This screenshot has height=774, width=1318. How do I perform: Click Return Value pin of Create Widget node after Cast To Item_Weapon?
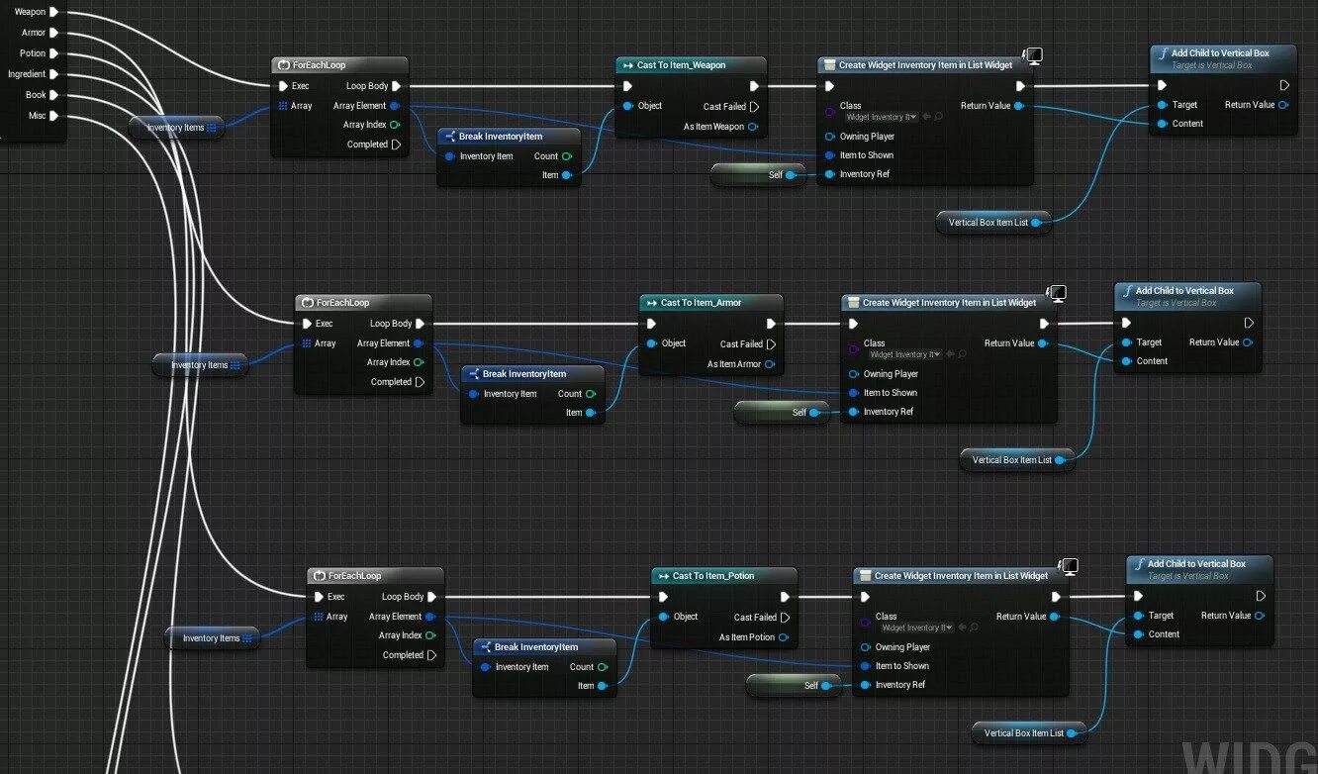1019,106
